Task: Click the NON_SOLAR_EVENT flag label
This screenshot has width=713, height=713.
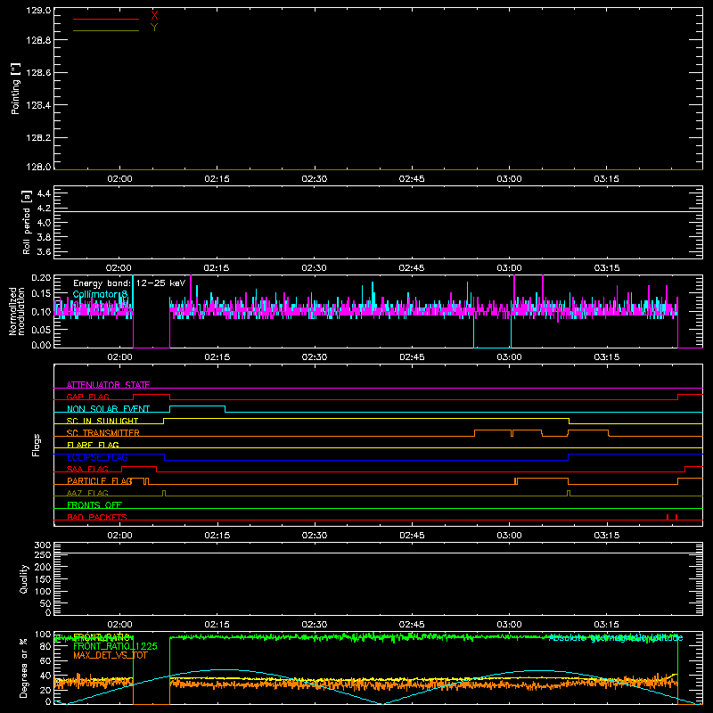Action: tap(108, 409)
